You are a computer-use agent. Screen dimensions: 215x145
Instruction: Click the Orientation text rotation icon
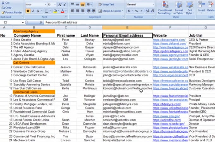point(89,4)
